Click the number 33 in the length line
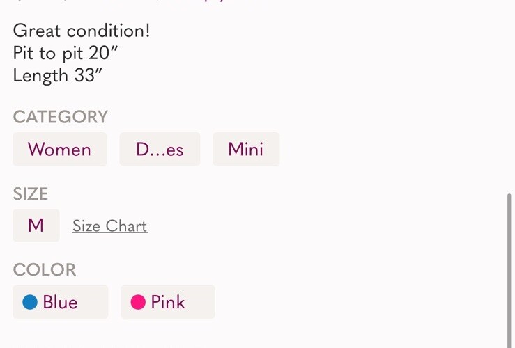Viewport: 515px width, 348px height. [84, 75]
